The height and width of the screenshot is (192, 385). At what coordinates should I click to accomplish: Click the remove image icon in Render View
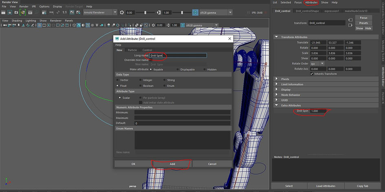[x=78, y=12]
